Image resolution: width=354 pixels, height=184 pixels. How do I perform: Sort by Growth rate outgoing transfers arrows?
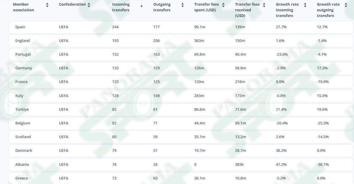(x=346, y=5)
